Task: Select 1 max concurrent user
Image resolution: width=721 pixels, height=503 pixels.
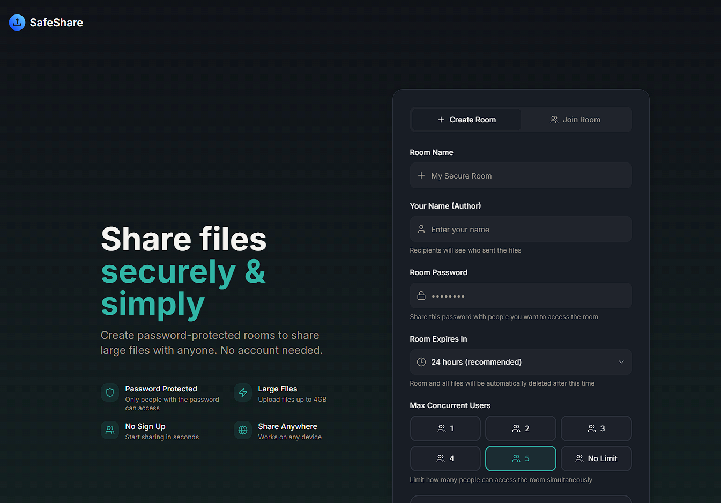Action: (x=445, y=428)
